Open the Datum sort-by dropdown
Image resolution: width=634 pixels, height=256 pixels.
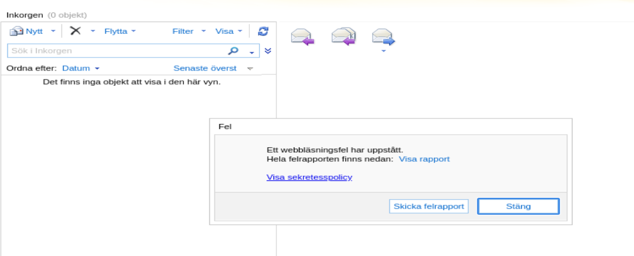[x=81, y=68]
